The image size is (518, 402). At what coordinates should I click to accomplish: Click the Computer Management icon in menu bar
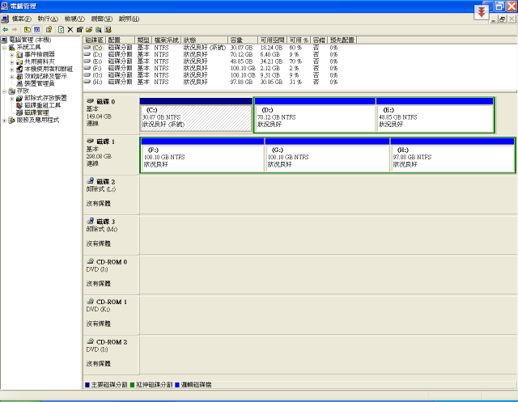click(x=5, y=19)
